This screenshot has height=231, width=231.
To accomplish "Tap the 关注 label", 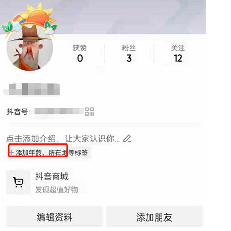I will (178, 48).
